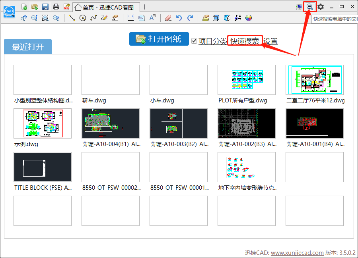The image size is (358, 258).
Task: Select the pan move tool icon
Action: pyautogui.click(x=24, y=18)
